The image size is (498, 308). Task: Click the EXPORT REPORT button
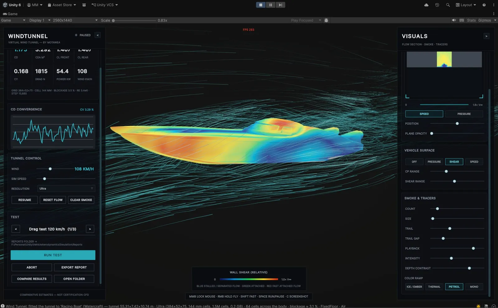tap(74, 268)
